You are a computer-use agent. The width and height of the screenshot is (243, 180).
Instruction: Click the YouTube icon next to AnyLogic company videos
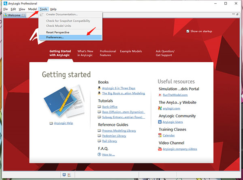point(160,149)
